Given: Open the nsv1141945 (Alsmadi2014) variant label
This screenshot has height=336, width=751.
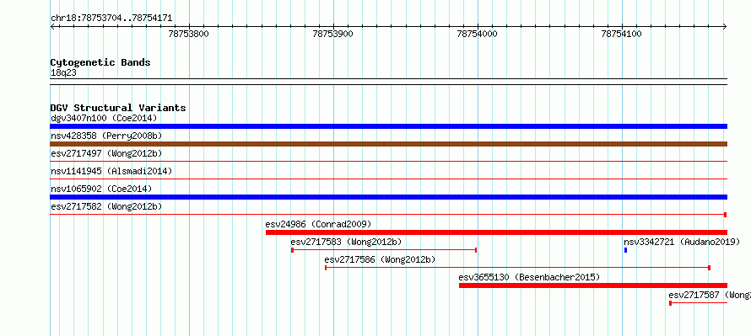Looking at the screenshot, I should tap(111, 171).
